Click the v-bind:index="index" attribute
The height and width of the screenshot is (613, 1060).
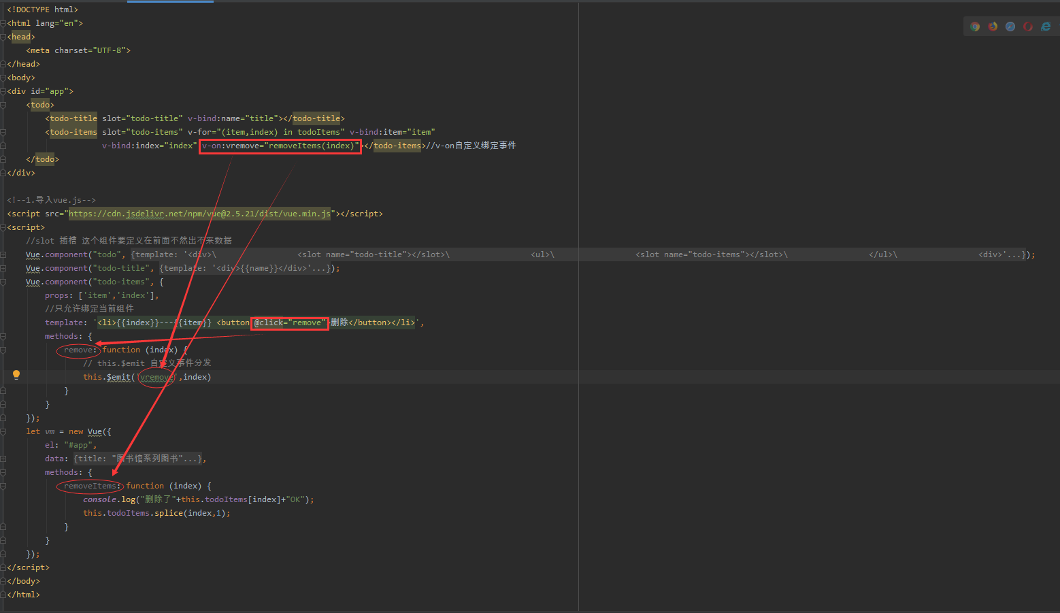(x=150, y=146)
